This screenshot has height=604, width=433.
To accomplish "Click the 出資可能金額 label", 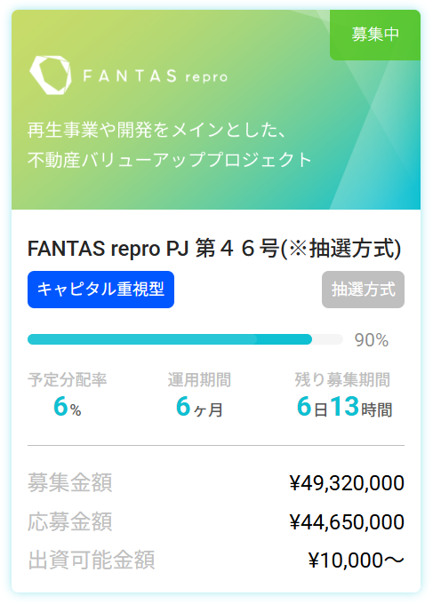I will click(92, 560).
